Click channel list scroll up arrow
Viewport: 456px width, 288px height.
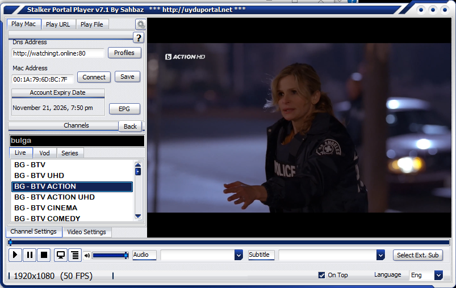pos(138,164)
